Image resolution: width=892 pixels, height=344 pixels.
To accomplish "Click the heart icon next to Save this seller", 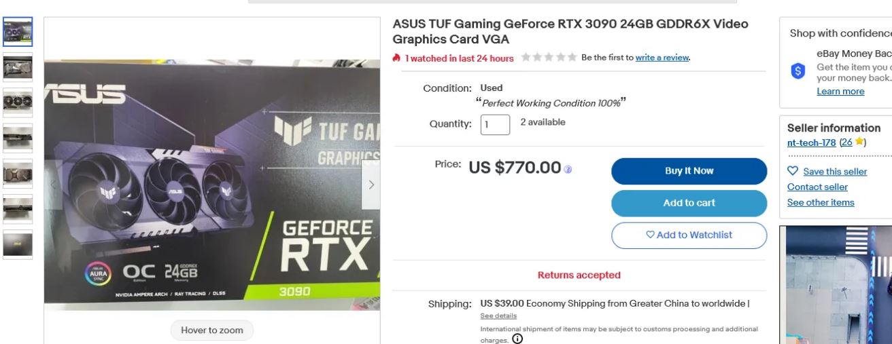I will (793, 171).
